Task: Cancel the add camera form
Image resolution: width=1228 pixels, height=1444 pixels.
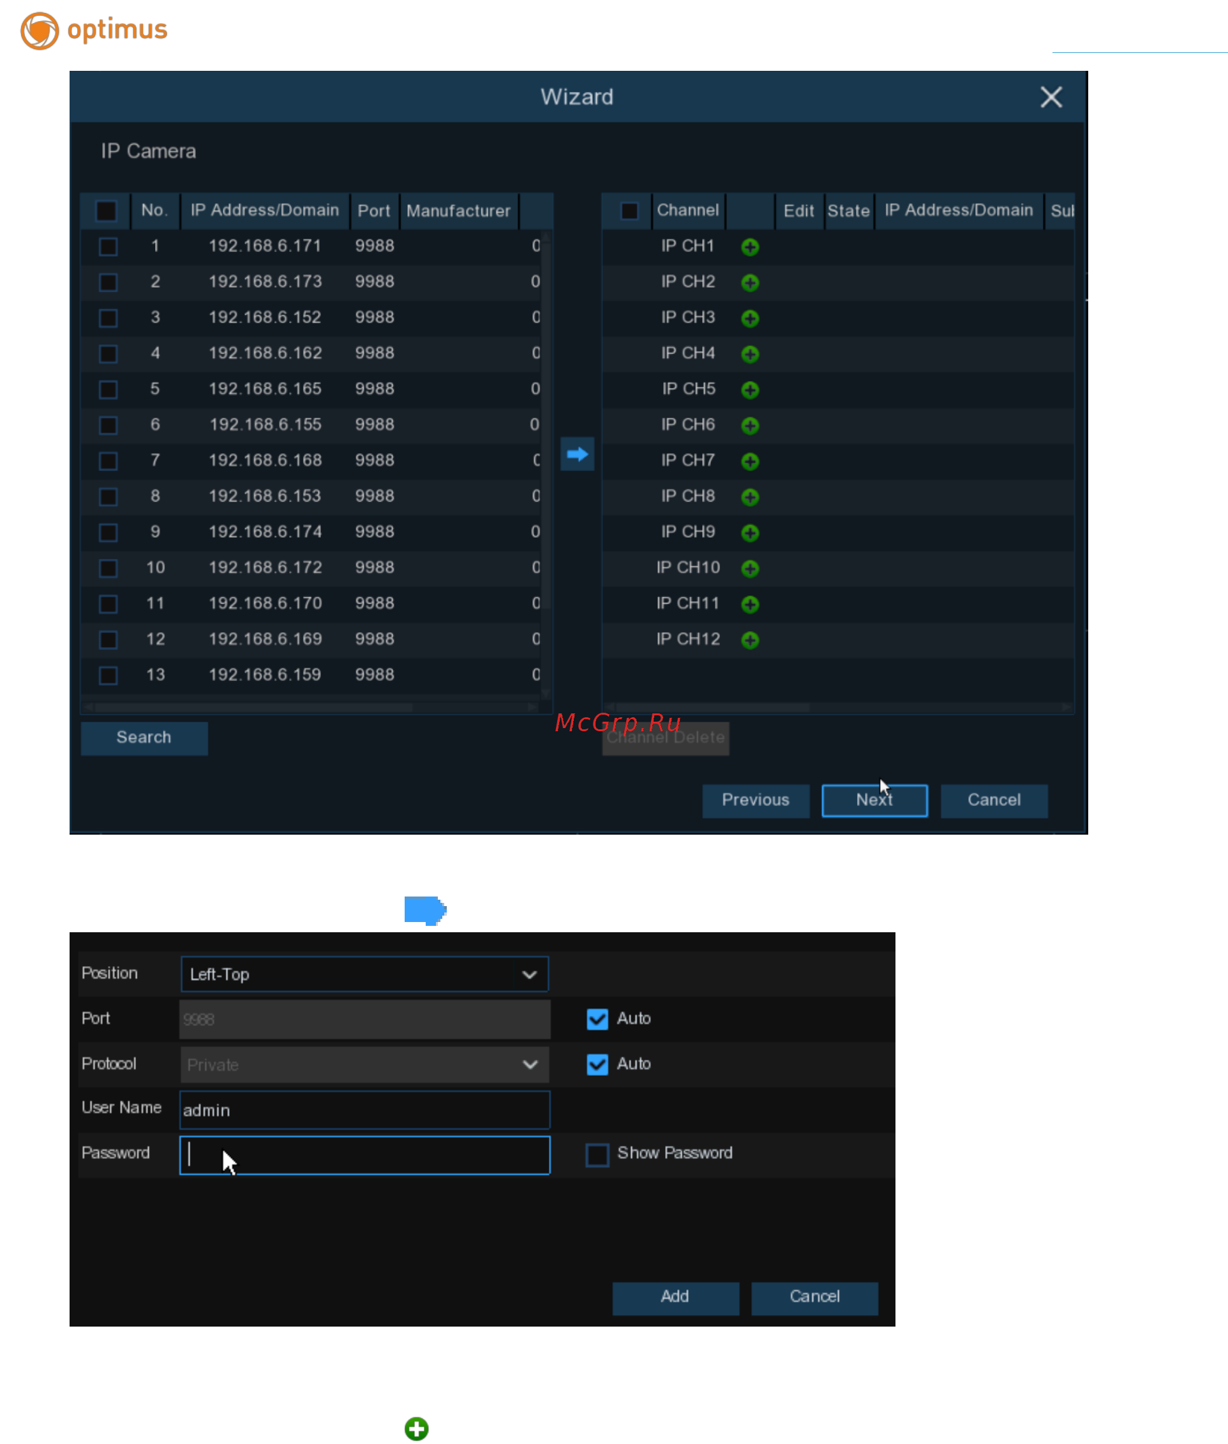Action: [x=814, y=1298]
